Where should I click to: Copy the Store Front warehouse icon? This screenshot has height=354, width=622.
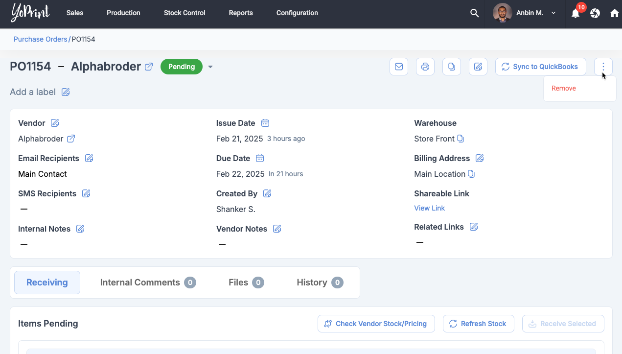[461, 139]
